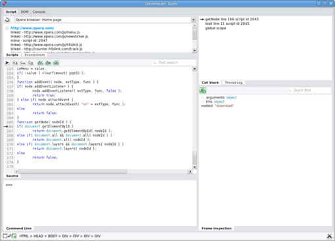Screen dimensions: 335x241
Task: Click the source code horizontal scrollbar thumb
Action: 73,171
